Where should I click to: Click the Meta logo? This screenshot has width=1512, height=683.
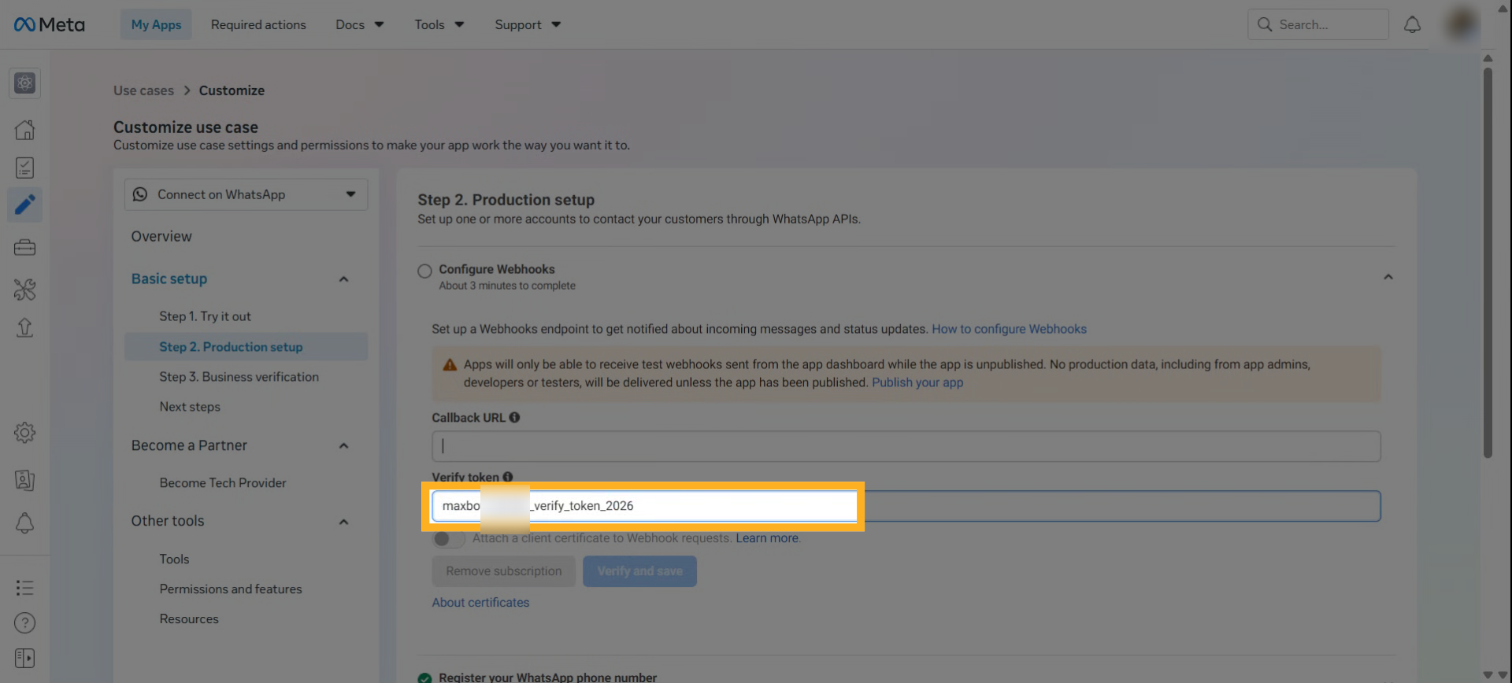49,24
